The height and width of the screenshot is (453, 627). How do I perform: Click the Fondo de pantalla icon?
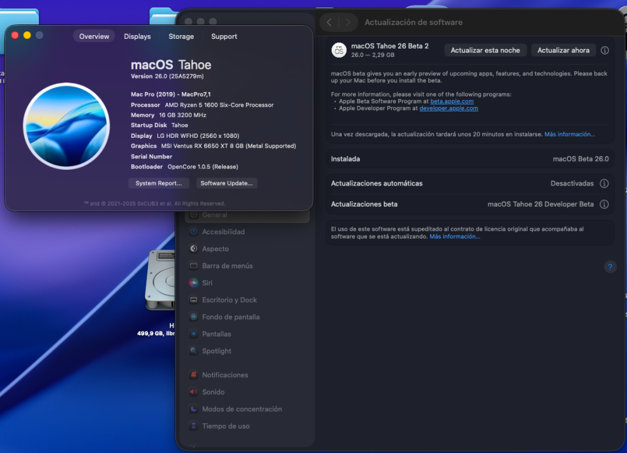(194, 317)
